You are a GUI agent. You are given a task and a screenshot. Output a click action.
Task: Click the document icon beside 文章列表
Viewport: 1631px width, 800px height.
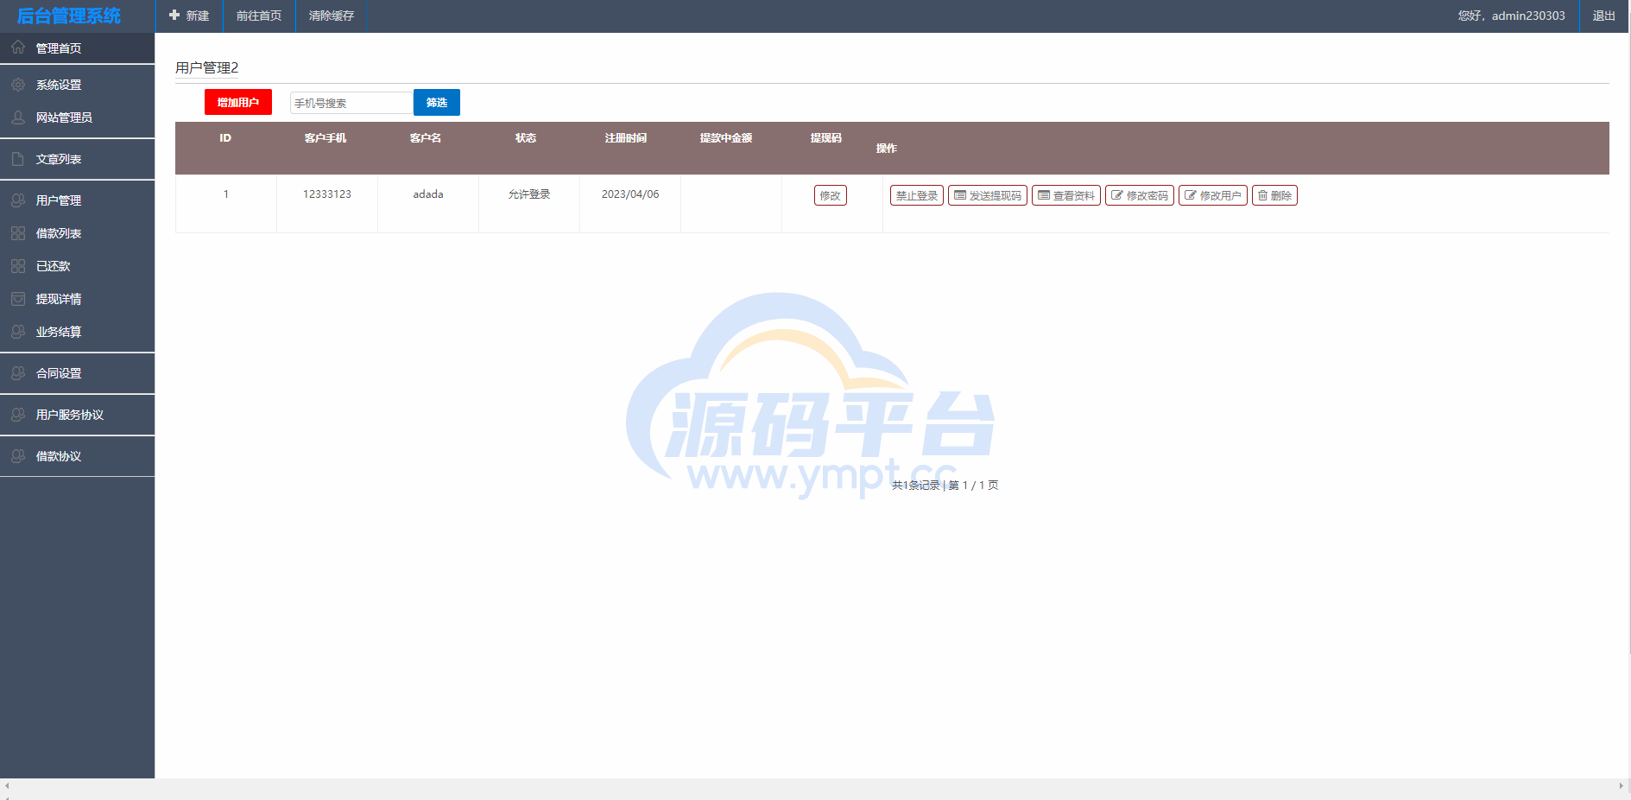pyautogui.click(x=18, y=159)
